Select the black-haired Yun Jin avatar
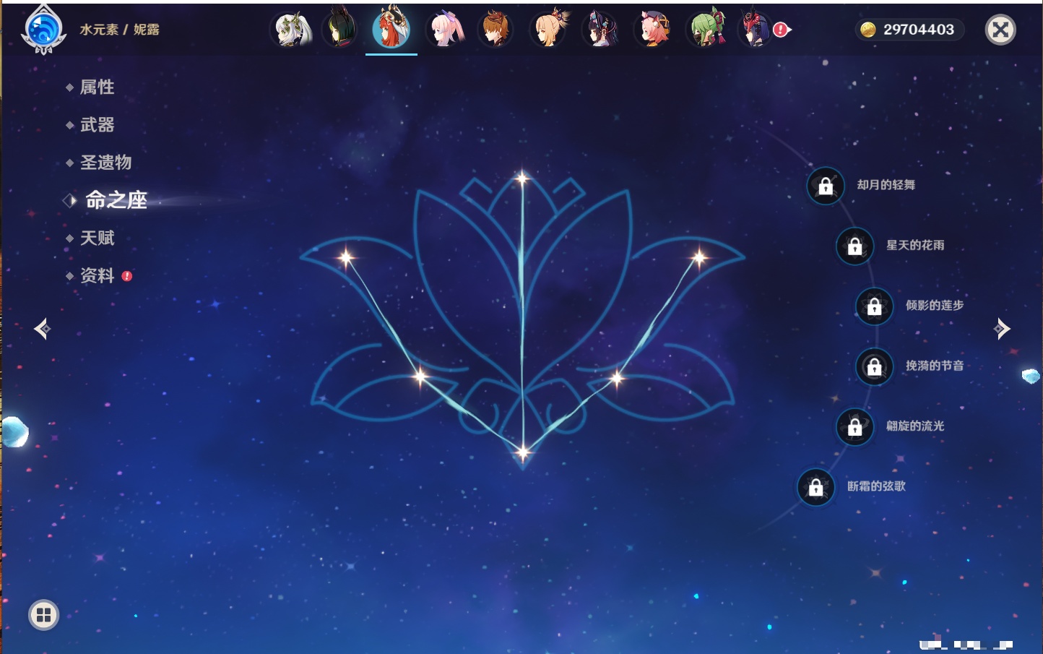1043x654 pixels. (x=601, y=30)
